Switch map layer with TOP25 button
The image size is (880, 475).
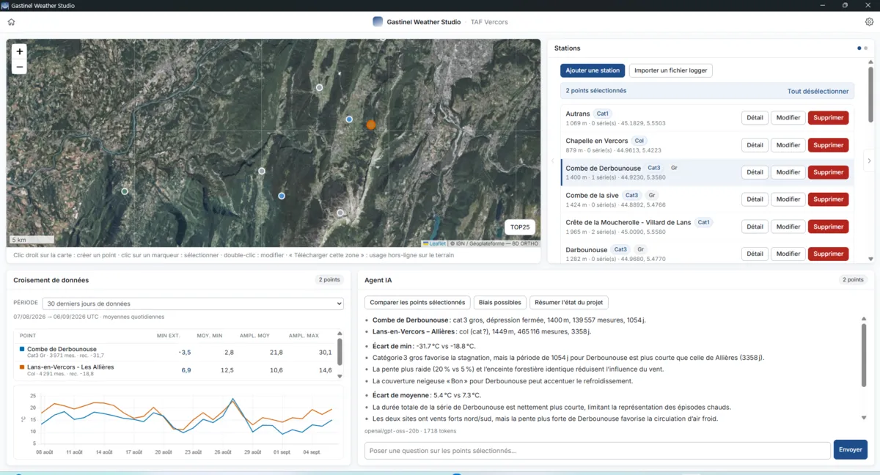[x=520, y=227]
